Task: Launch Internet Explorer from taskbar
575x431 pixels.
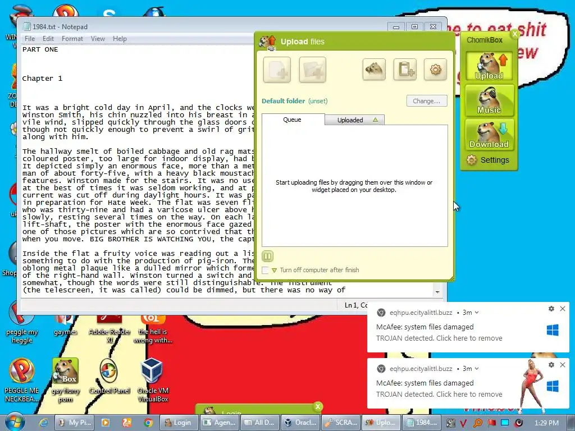Action: point(43,423)
